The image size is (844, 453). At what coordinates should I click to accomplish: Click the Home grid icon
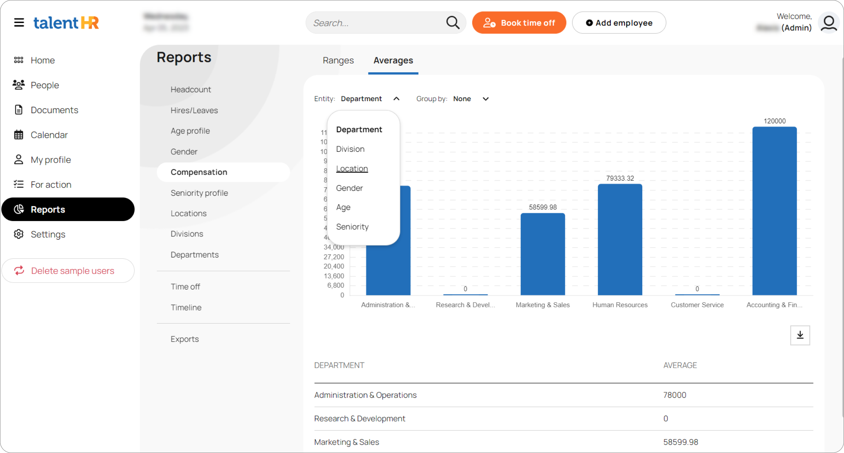19,60
